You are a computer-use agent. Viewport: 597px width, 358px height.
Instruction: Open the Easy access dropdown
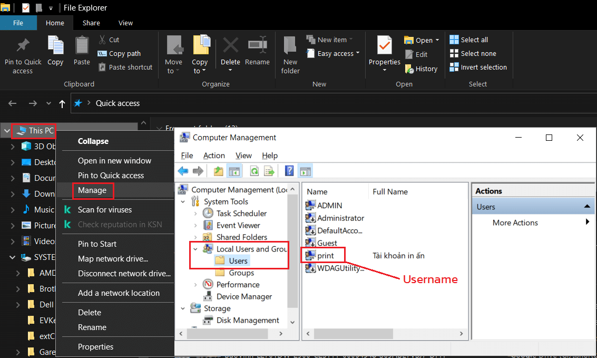pos(338,53)
